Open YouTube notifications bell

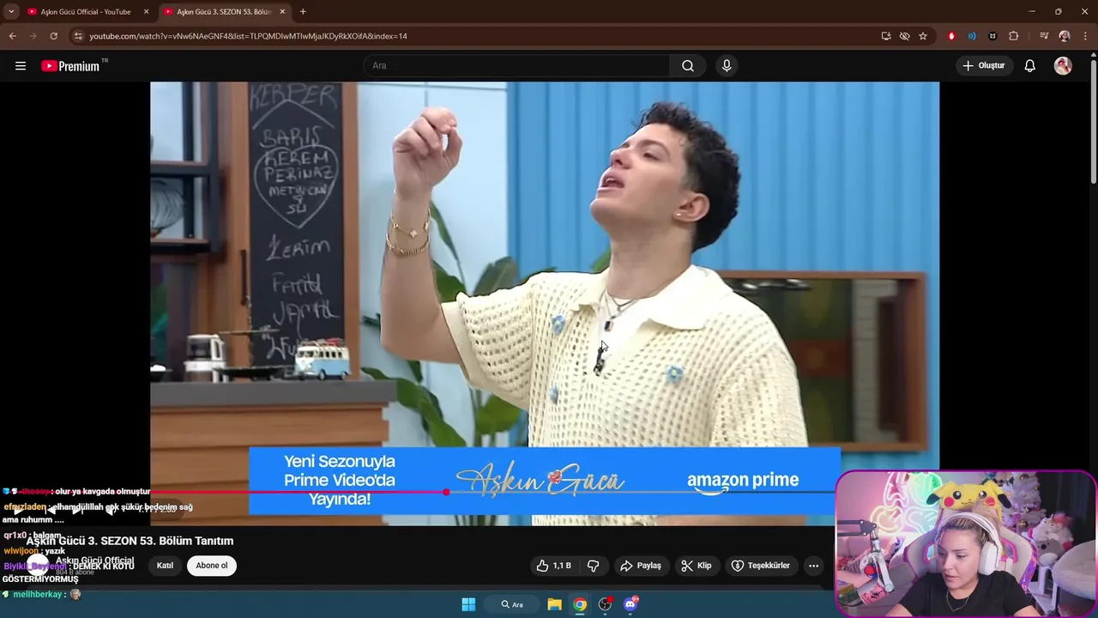click(1030, 66)
